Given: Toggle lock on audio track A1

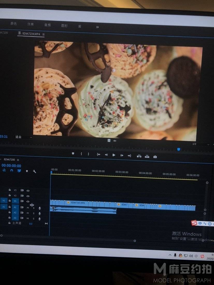Looking at the screenshot, I should coord(10,207).
